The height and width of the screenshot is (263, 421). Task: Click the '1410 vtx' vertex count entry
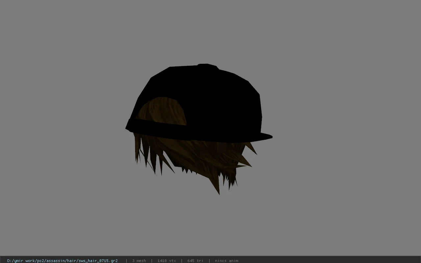point(166,261)
